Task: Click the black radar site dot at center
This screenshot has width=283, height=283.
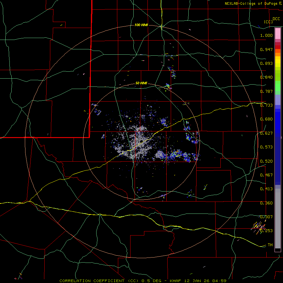Action: [x=141, y=141]
